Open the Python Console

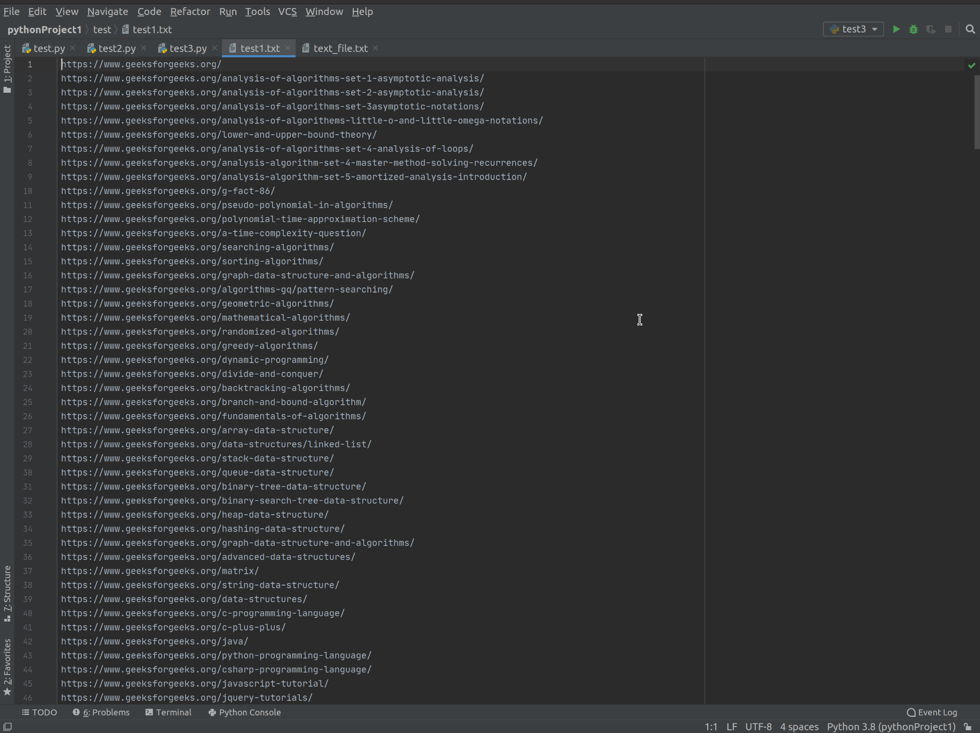pos(244,712)
